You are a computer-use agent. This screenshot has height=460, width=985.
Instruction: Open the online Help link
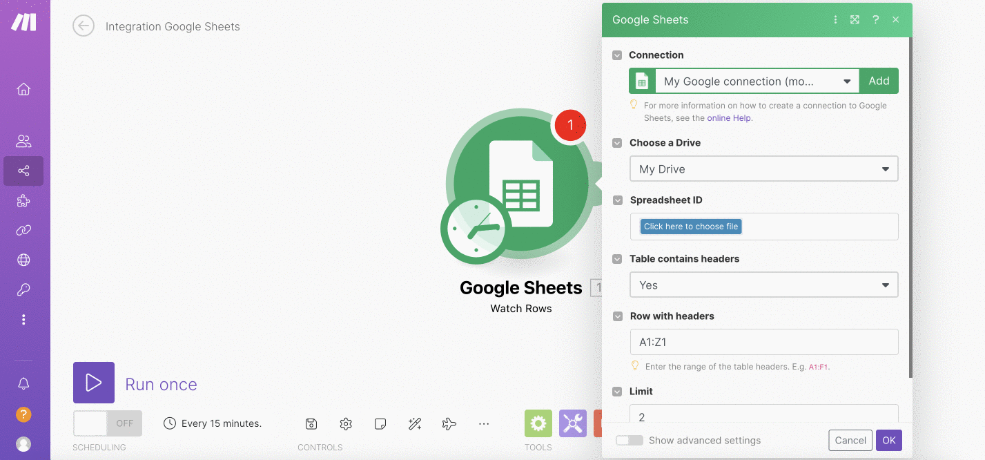[x=729, y=118]
